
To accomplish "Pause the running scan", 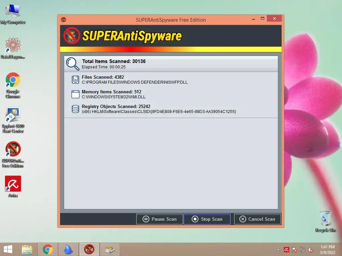I will (159, 219).
